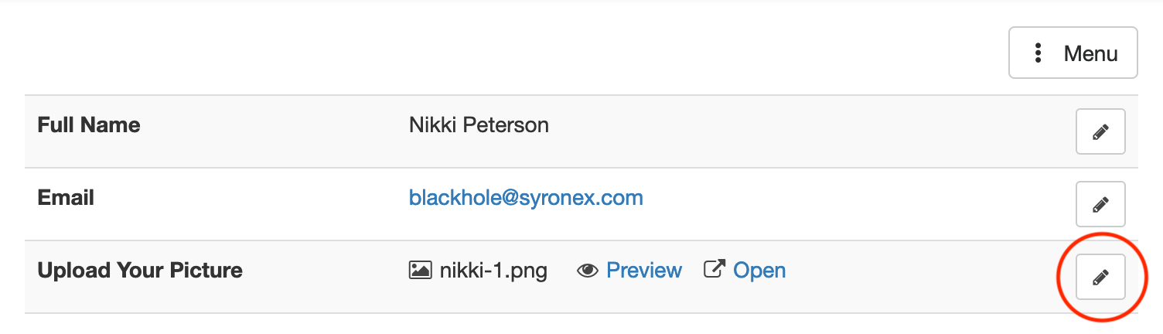This screenshot has height=334, width=1163.
Task: Click the first name Nikki in Full Name row
Action: coord(433,125)
